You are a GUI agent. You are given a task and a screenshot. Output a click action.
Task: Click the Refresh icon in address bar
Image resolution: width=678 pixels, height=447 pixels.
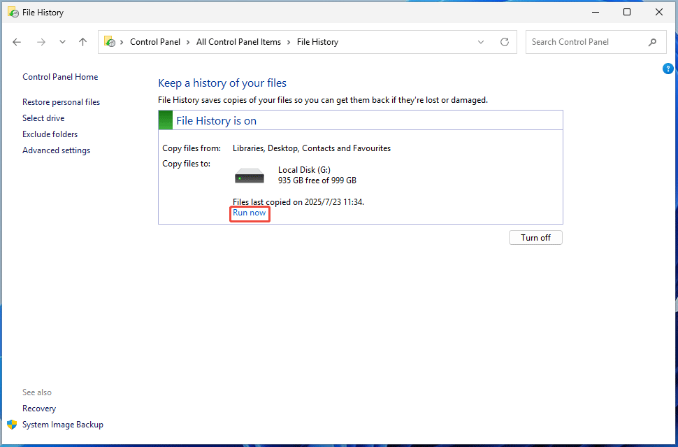(x=505, y=42)
